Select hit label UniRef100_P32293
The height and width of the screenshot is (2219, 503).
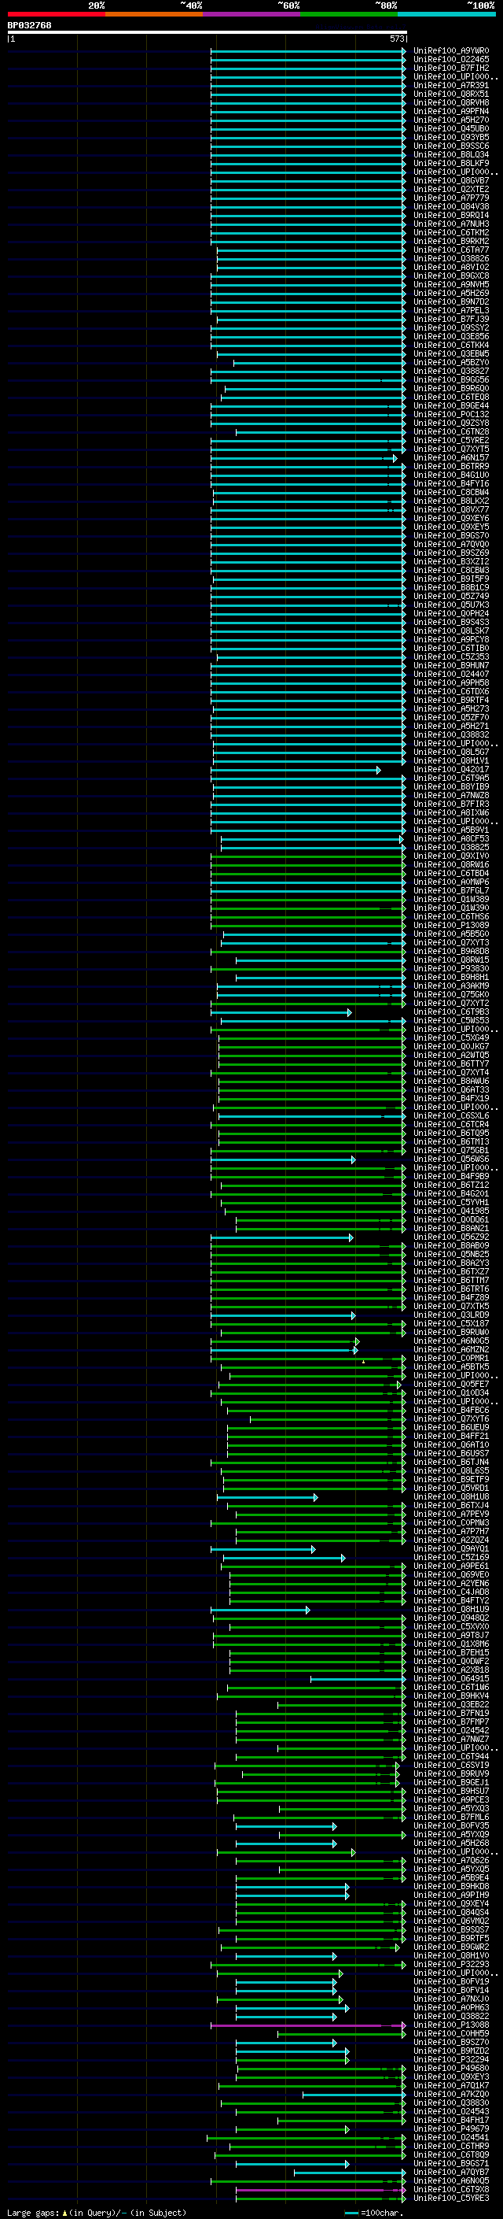[450, 1965]
